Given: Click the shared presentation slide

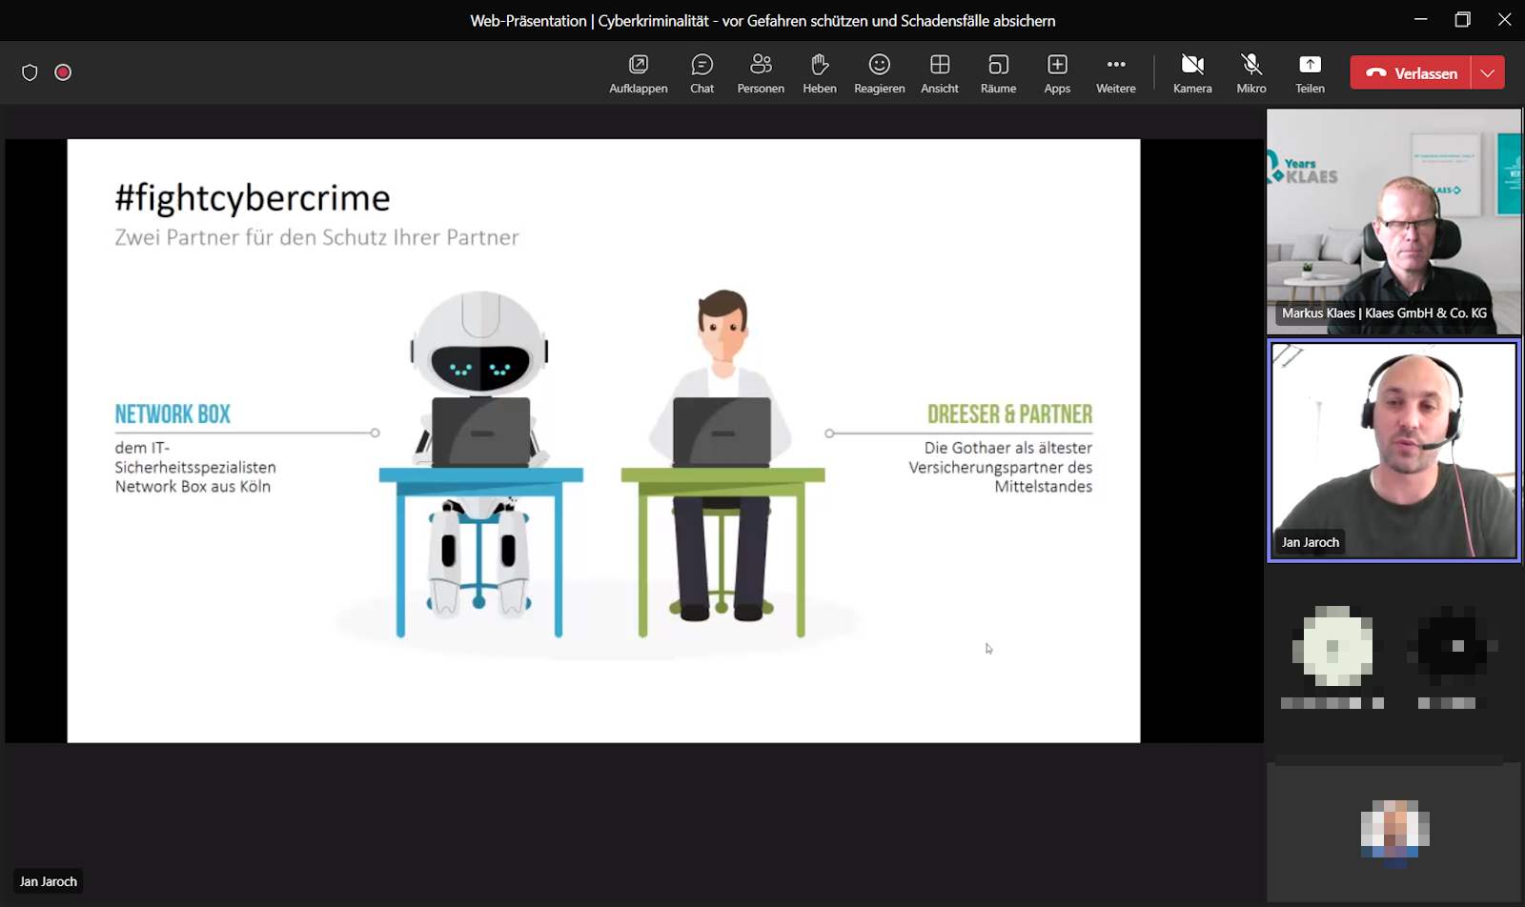Looking at the screenshot, I should [x=603, y=441].
